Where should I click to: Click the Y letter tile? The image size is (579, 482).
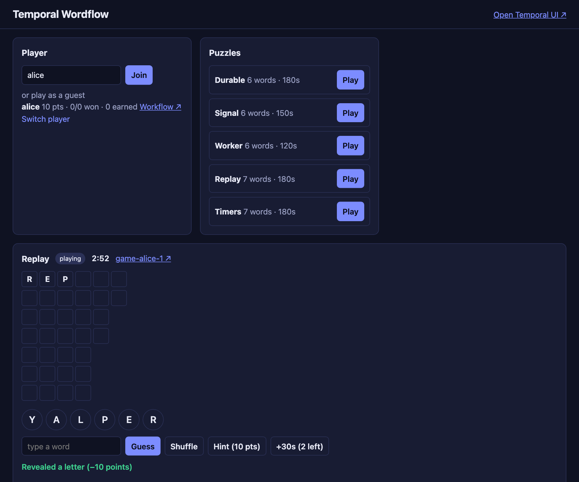click(x=32, y=420)
